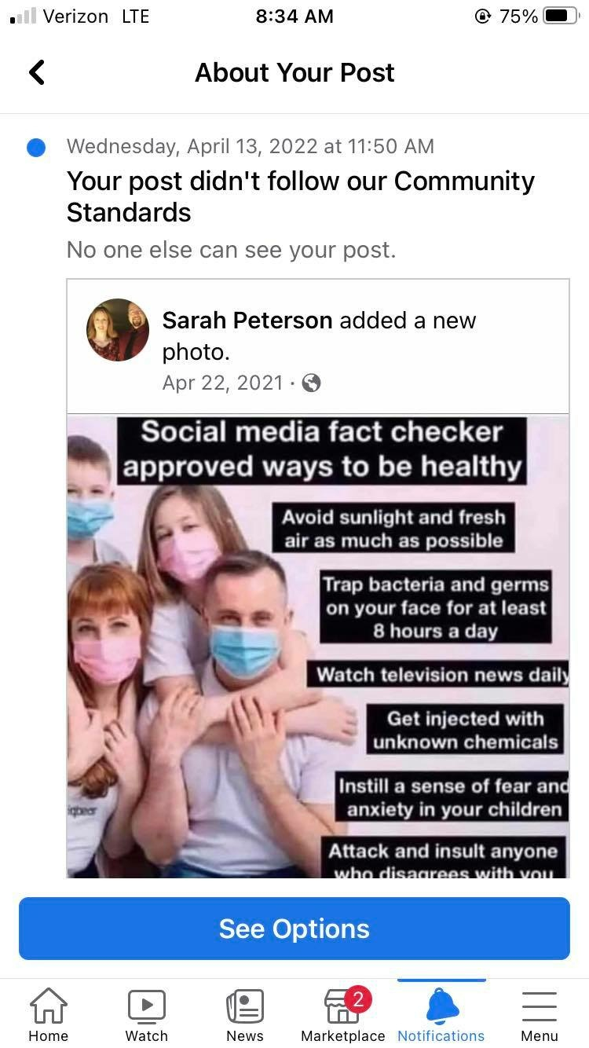Open the masked family photo post
The height and width of the screenshot is (1048, 589).
(x=318, y=646)
